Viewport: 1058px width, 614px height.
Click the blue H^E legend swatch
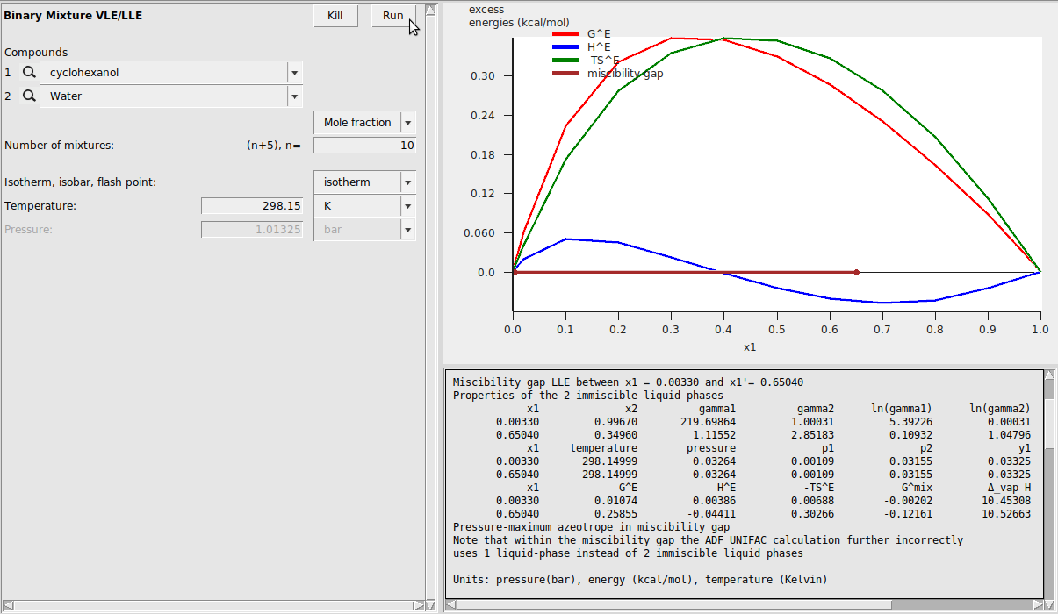click(565, 47)
